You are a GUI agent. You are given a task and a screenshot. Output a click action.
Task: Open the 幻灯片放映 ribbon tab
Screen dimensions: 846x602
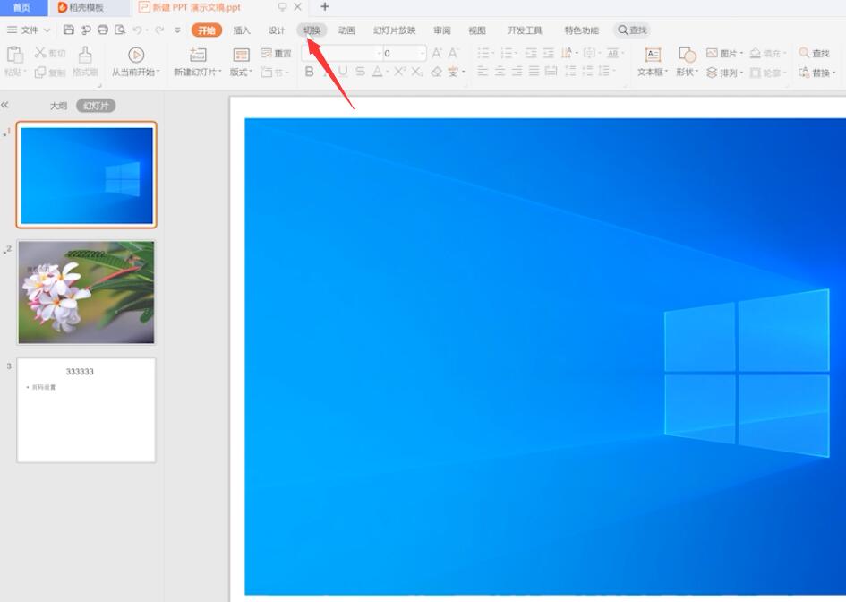pos(395,30)
